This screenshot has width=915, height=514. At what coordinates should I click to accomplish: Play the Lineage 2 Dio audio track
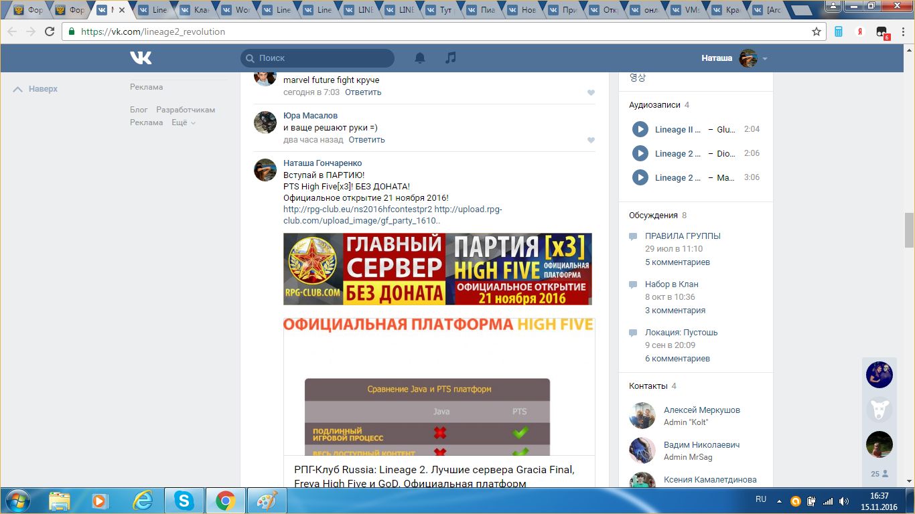point(640,153)
